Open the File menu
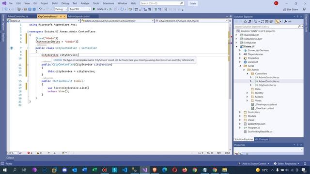The image size is (310, 174). (11, 3)
